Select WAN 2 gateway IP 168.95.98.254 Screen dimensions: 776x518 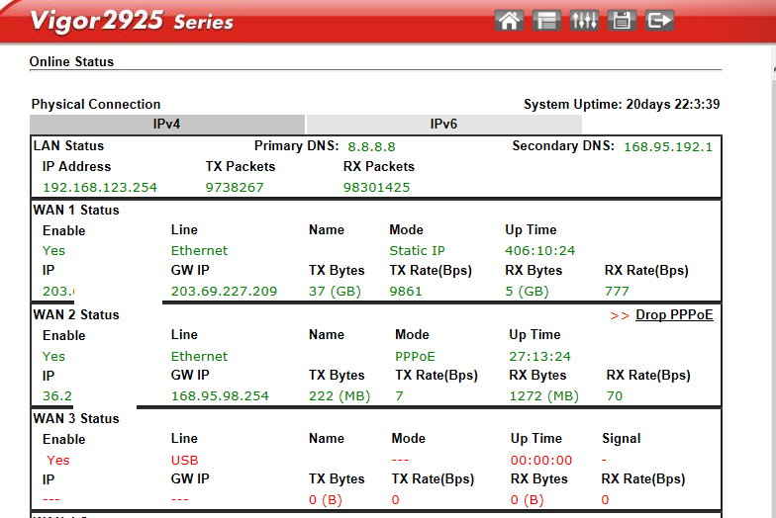point(220,395)
